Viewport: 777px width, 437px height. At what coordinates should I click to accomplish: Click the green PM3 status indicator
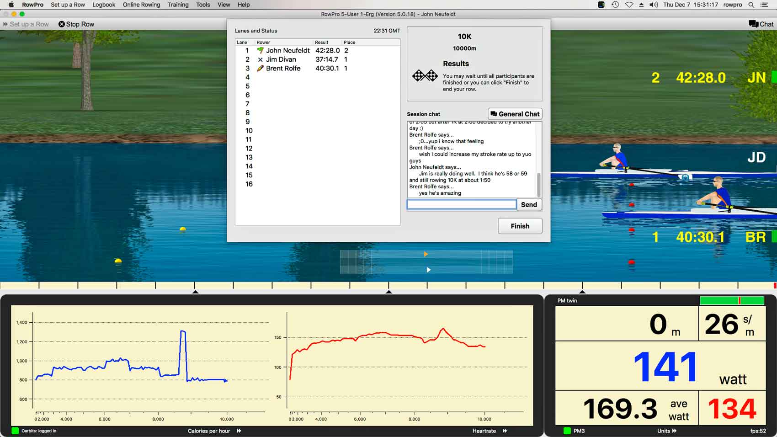(x=567, y=431)
